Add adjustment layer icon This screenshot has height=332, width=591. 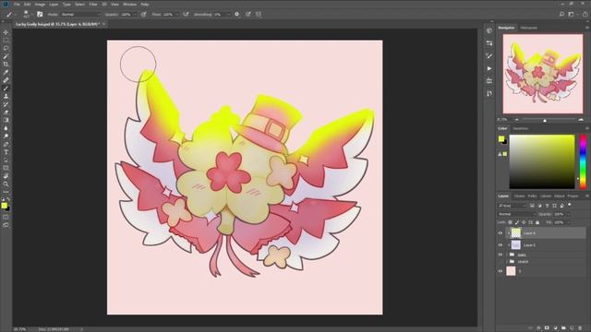coord(555,328)
